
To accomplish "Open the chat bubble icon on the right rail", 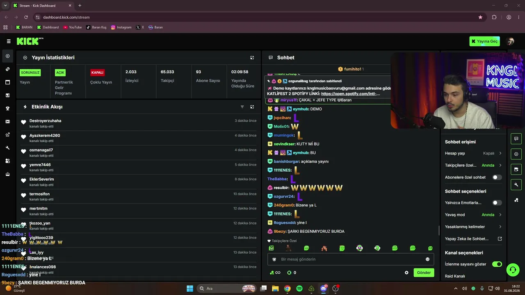I will [x=516, y=138].
